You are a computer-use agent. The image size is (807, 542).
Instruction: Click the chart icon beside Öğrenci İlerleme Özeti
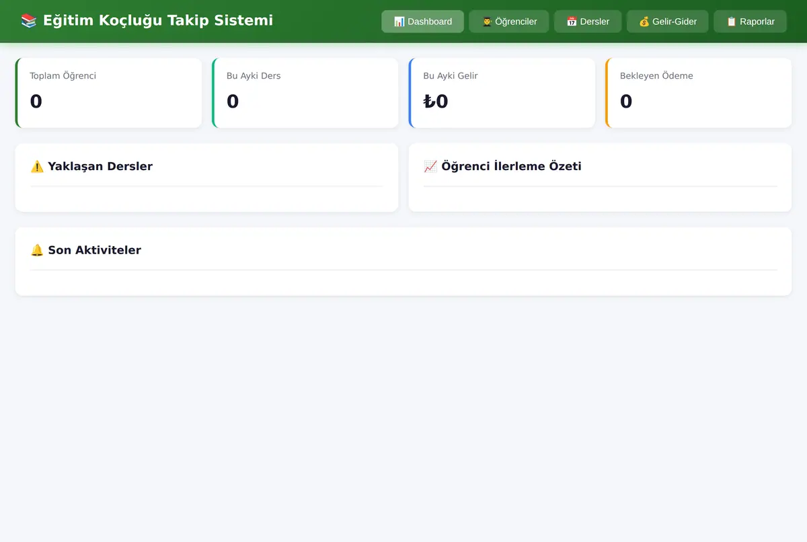tap(430, 166)
